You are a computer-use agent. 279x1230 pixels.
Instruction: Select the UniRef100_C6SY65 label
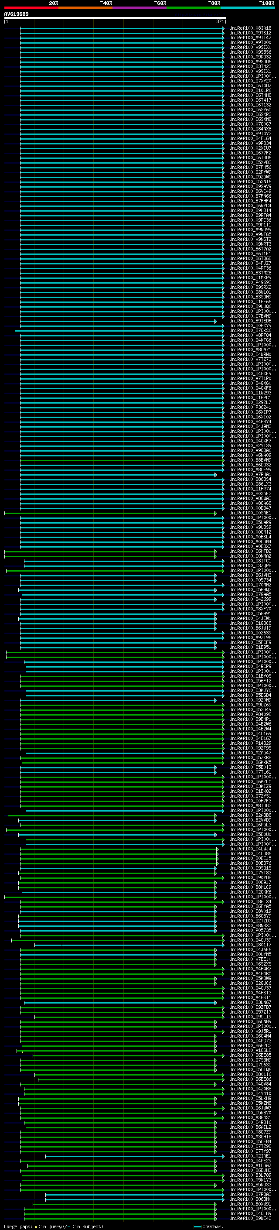pos(250,110)
